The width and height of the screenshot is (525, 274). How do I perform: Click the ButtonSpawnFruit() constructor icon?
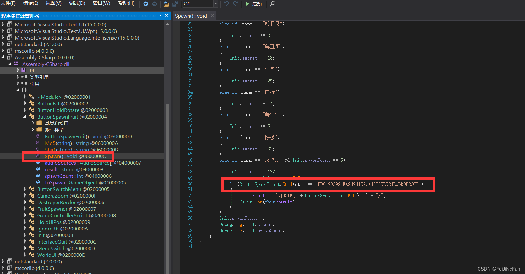(38, 136)
